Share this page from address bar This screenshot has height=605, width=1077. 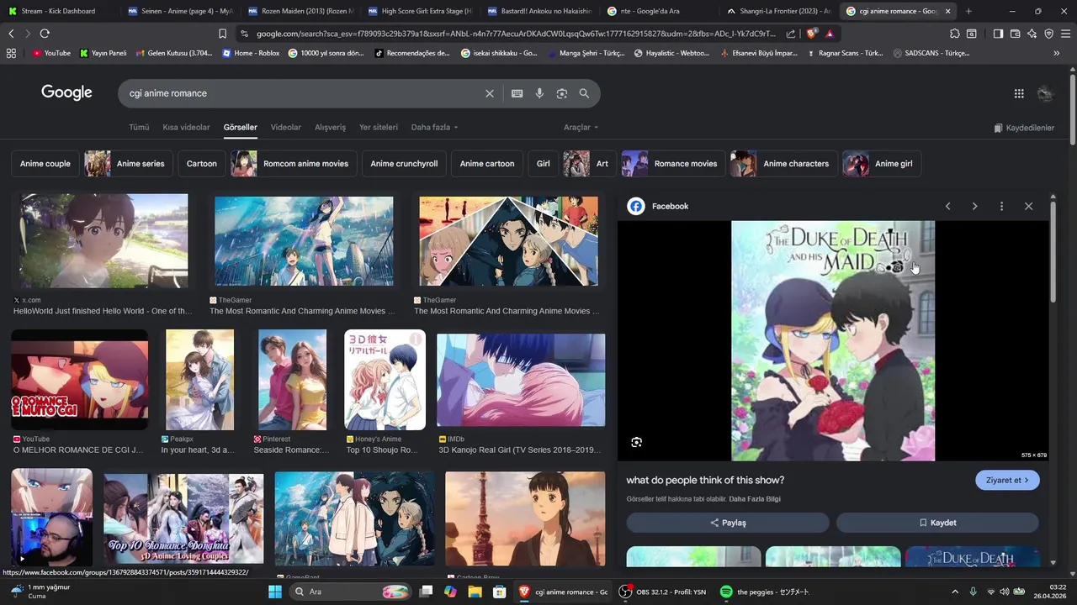[x=791, y=34]
